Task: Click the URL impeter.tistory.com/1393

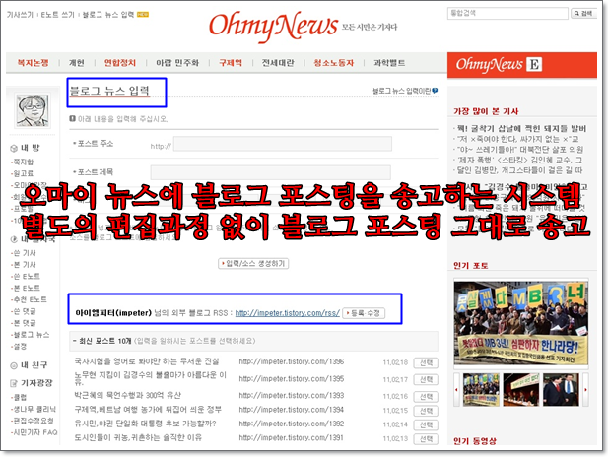Action: pyautogui.click(x=292, y=395)
